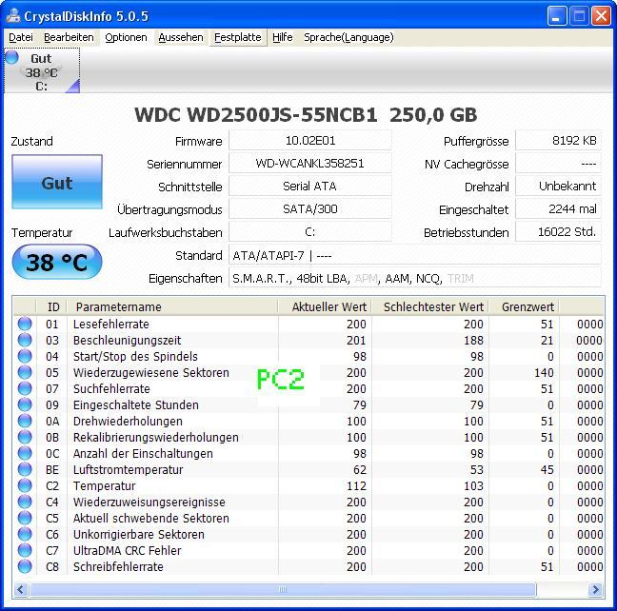Click the 38 °C temperature indicator button
This screenshot has width=617, height=611.
(x=57, y=262)
